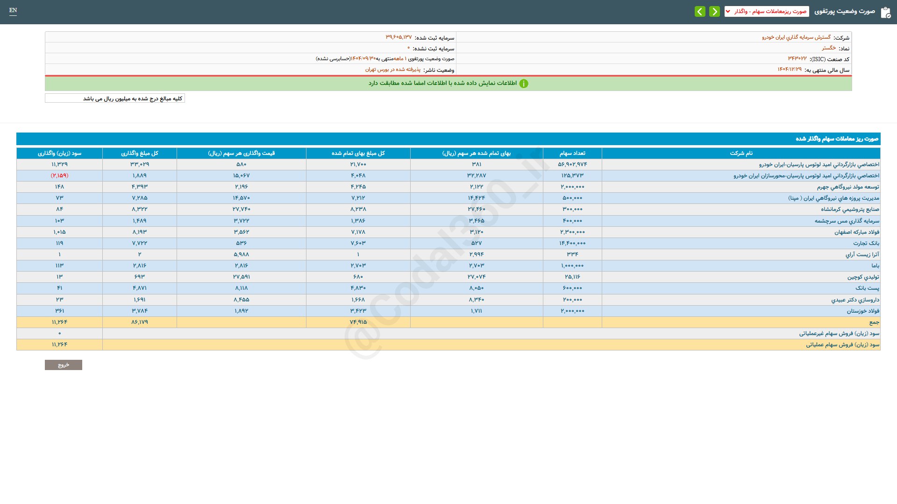The width and height of the screenshot is (897, 504).
Task: Click the جمع total row label
Action: click(874, 322)
